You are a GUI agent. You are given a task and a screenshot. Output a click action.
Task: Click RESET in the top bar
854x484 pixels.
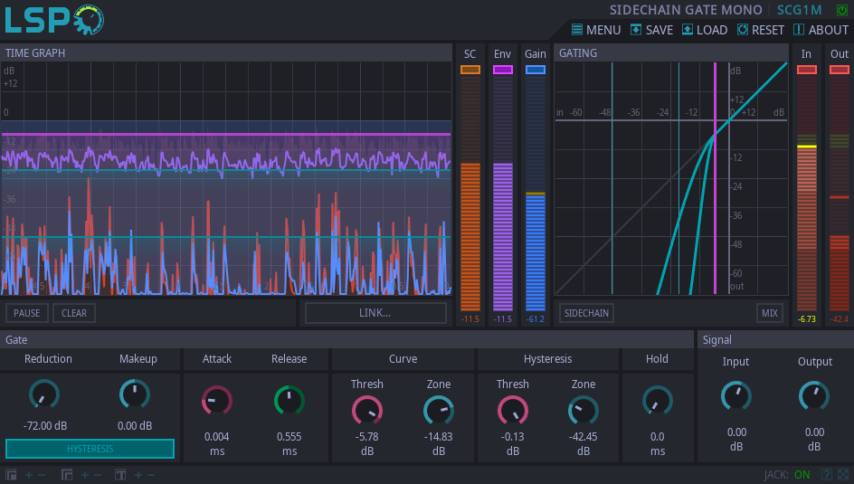(760, 30)
